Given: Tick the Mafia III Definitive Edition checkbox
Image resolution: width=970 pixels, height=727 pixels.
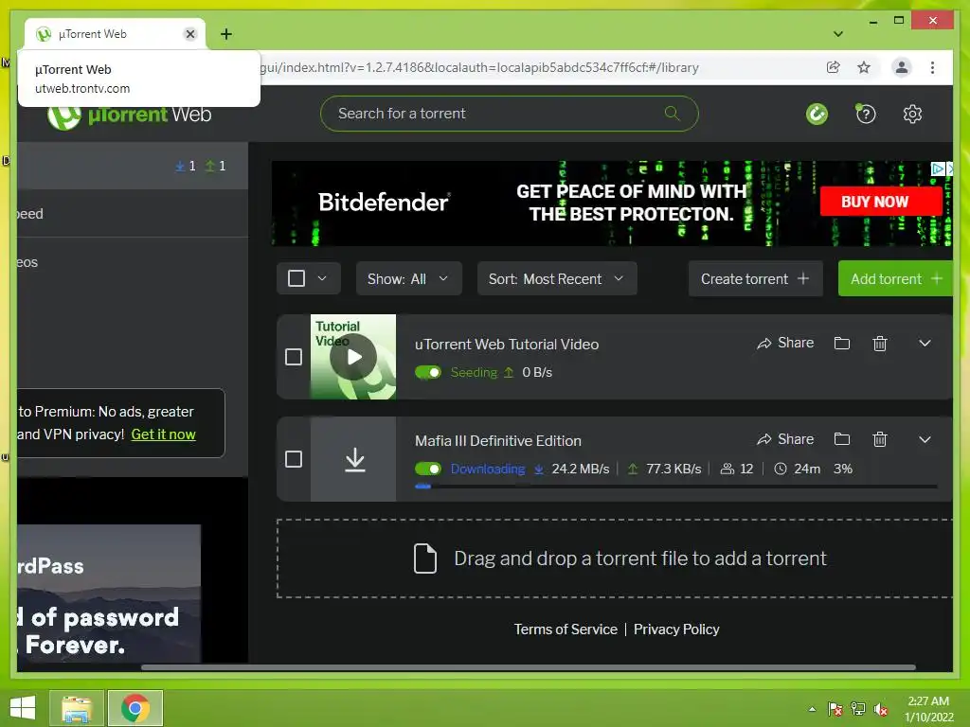Looking at the screenshot, I should coord(294,459).
